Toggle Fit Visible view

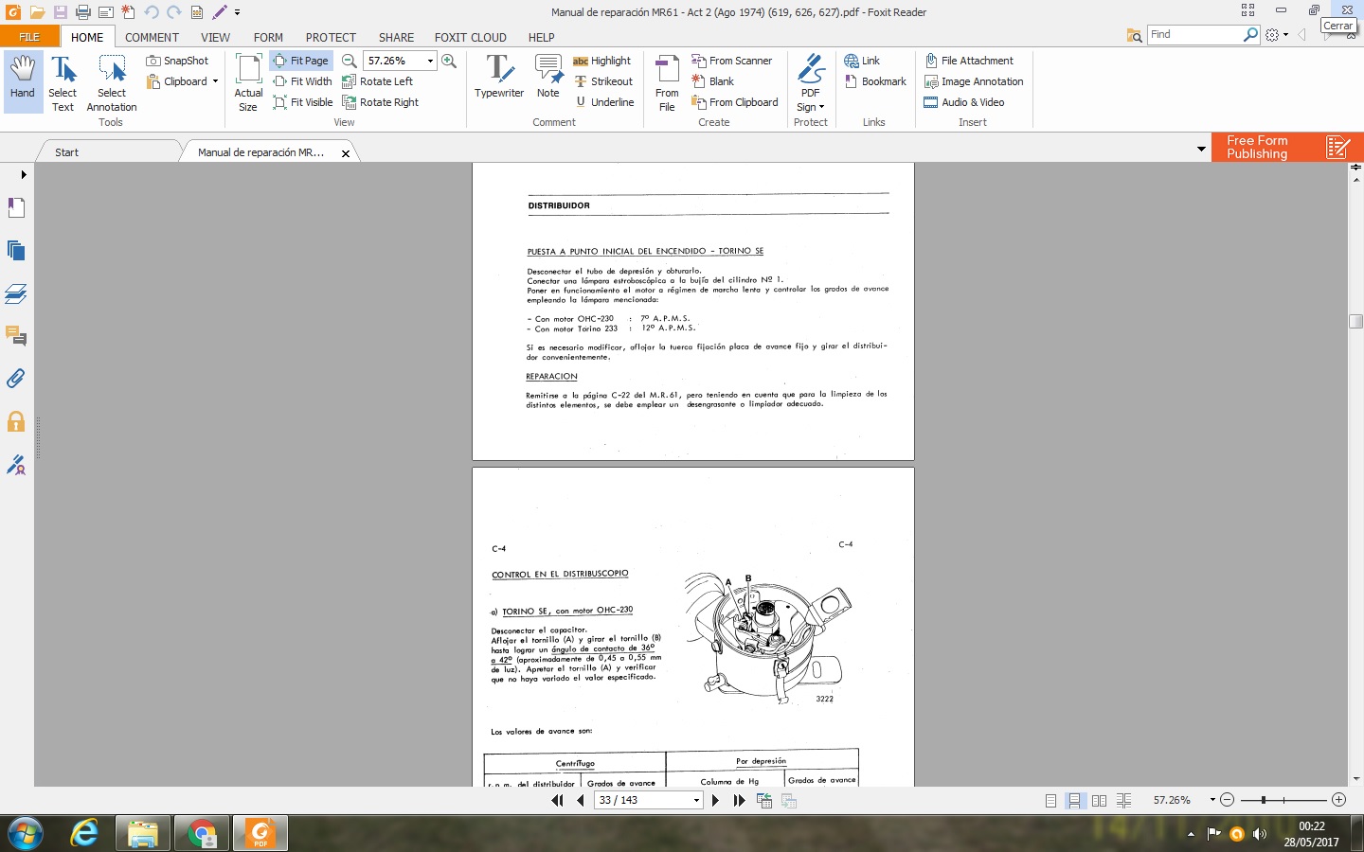302,102
